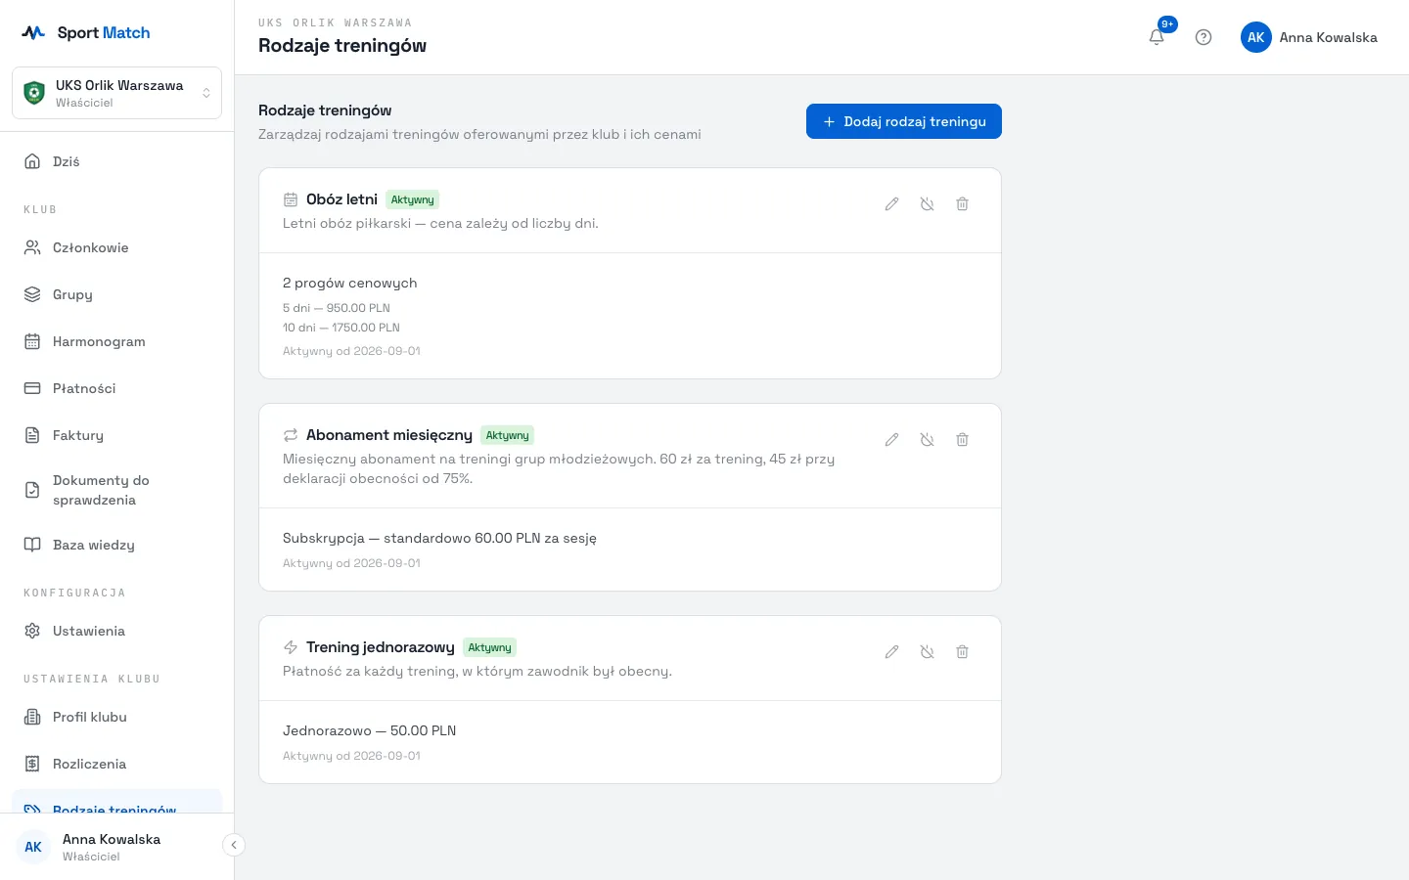Open Grupy in the sidebar
This screenshot has width=1409, height=880.
(117, 294)
